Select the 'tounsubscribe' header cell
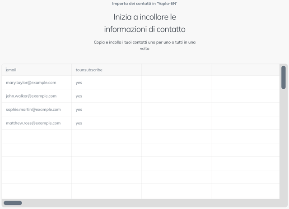 107,70
